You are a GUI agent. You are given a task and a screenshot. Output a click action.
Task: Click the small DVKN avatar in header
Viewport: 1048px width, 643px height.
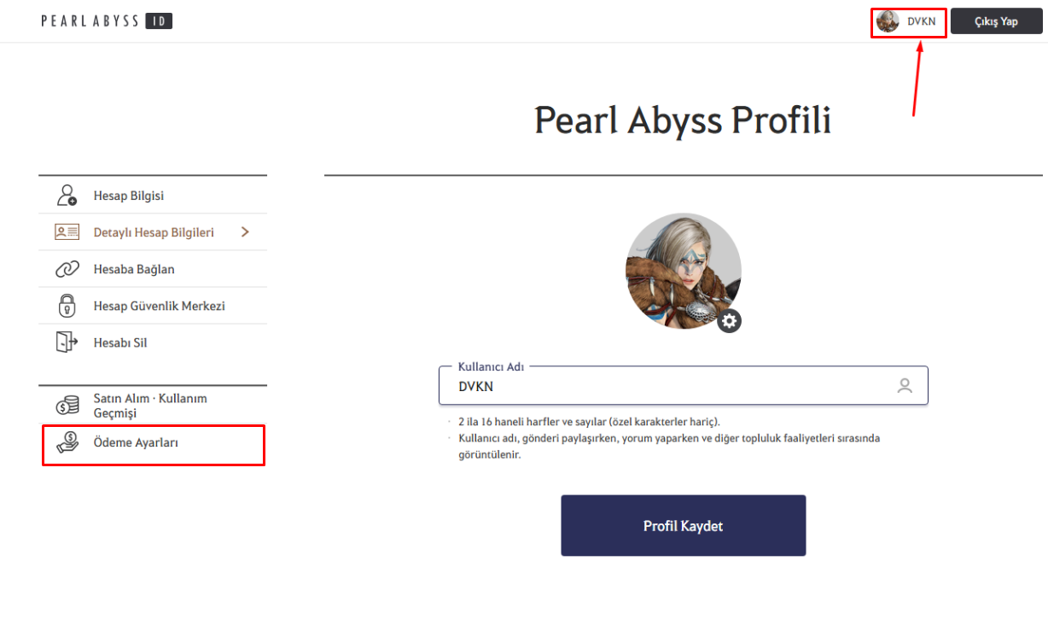pos(888,21)
